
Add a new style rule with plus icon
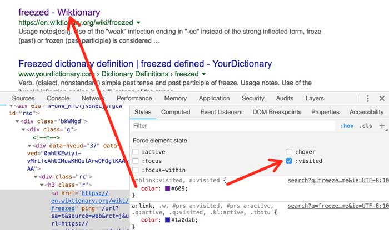click(382, 126)
